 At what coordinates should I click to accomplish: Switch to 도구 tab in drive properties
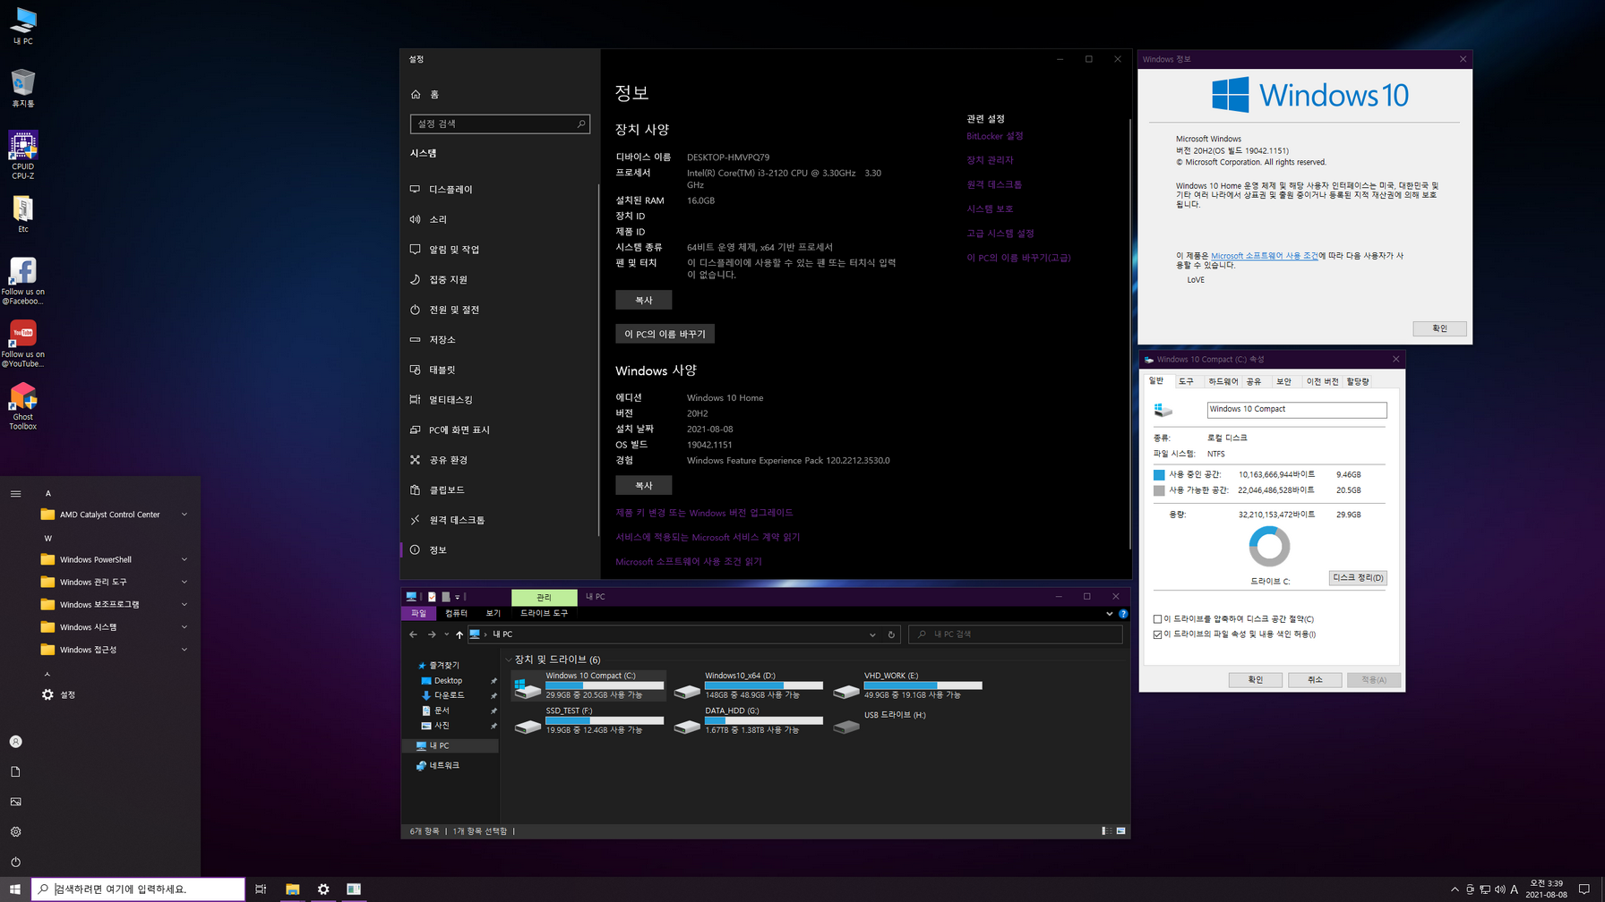click(1186, 381)
